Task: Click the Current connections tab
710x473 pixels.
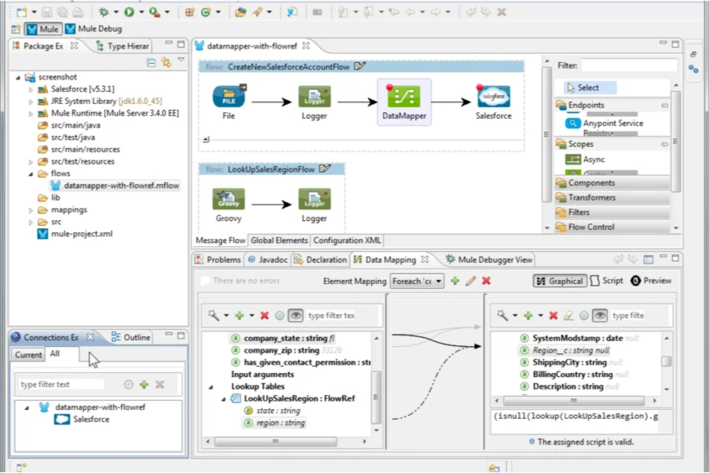Action: tap(28, 355)
